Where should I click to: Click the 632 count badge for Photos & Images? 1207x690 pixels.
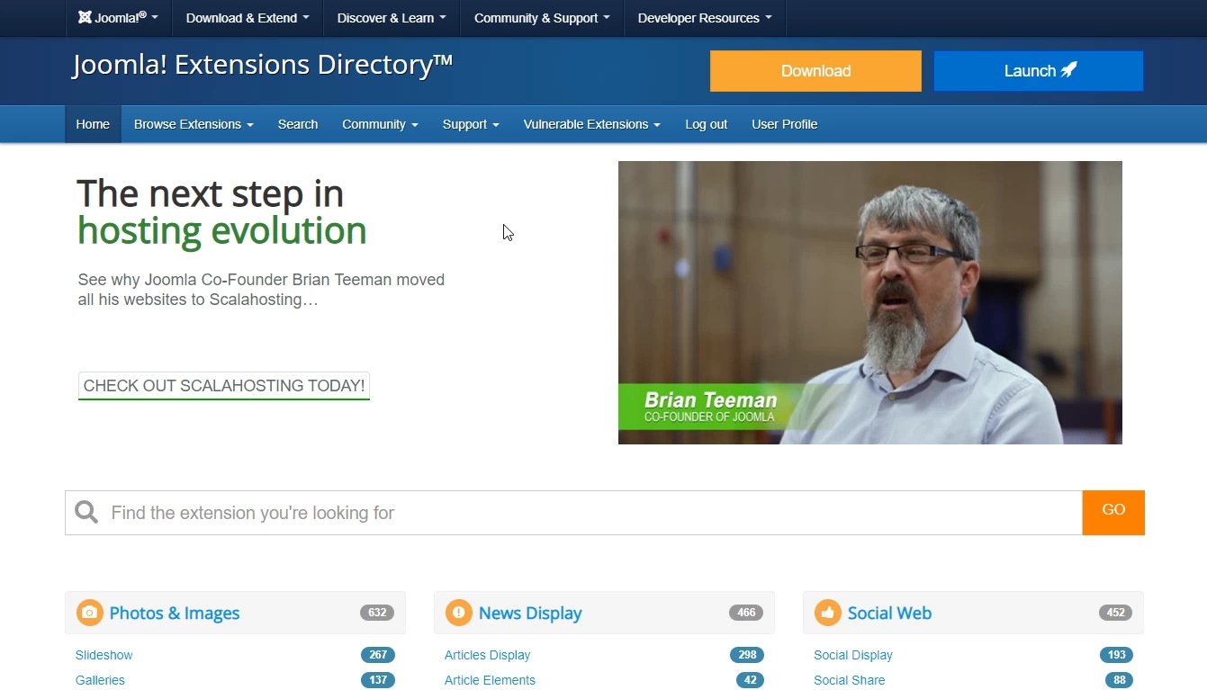[377, 613]
